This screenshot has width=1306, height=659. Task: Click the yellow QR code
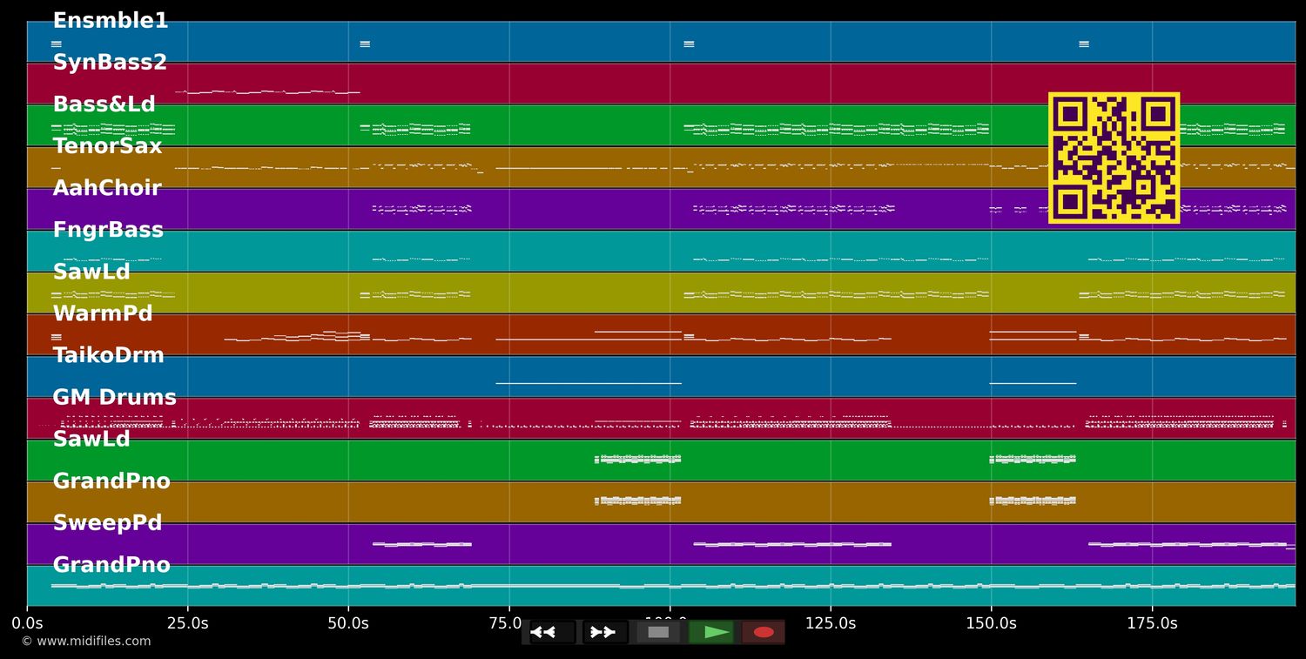1114,158
